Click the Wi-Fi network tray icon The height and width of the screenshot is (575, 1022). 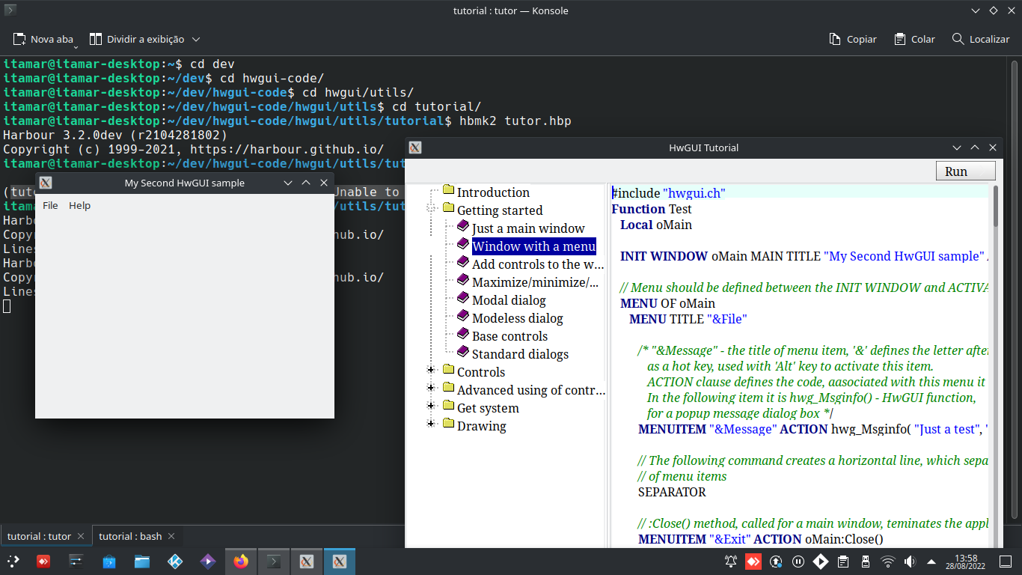(887, 561)
